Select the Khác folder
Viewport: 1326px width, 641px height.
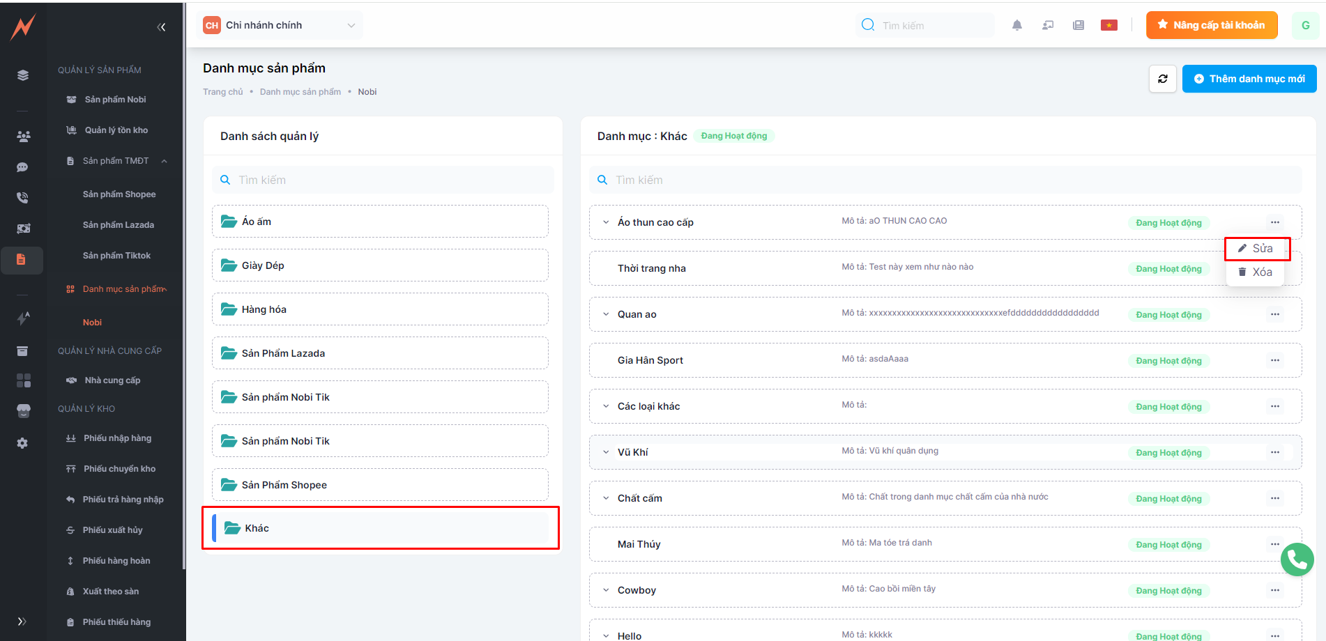380,528
